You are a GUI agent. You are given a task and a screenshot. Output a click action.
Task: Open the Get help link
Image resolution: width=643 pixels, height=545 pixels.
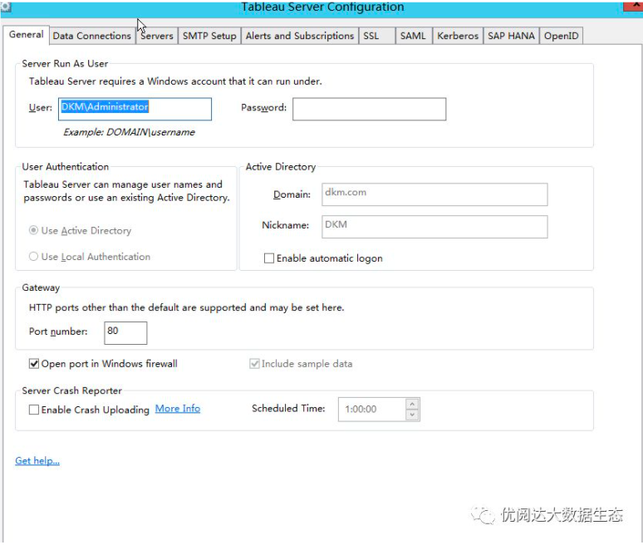coord(37,460)
